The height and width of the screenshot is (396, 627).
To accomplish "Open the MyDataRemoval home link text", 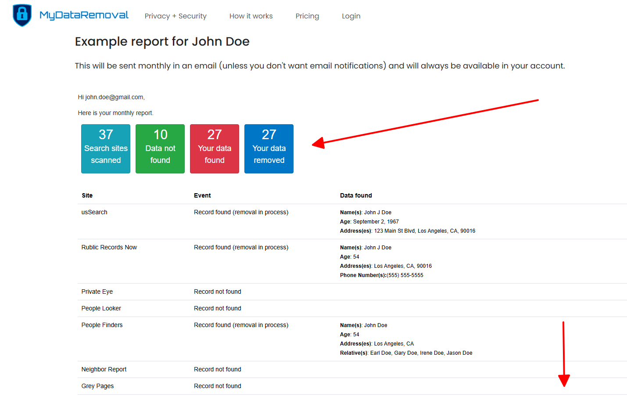I will [x=84, y=15].
